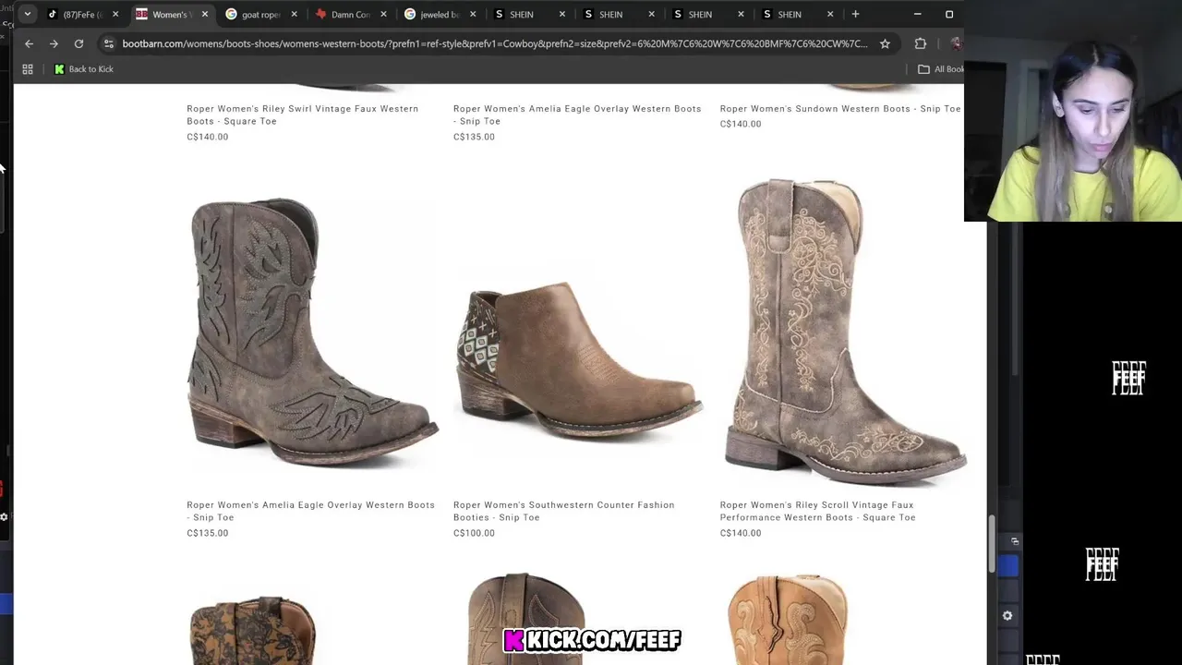Open the Extensions puzzle icon
Screen dimensions: 1182x665
pos(920,43)
